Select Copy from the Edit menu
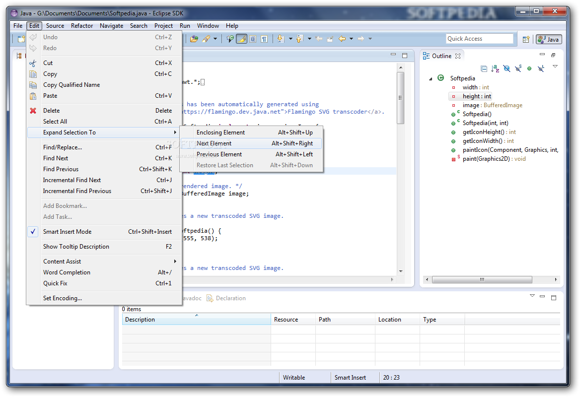 click(x=104, y=74)
